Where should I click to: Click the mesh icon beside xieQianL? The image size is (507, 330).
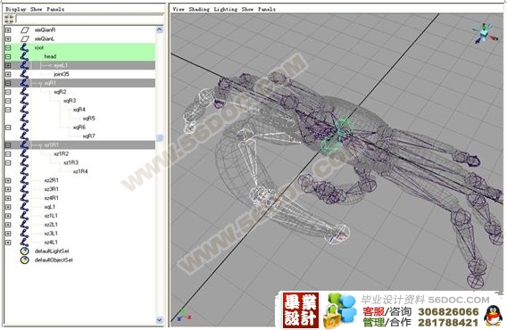(25, 38)
